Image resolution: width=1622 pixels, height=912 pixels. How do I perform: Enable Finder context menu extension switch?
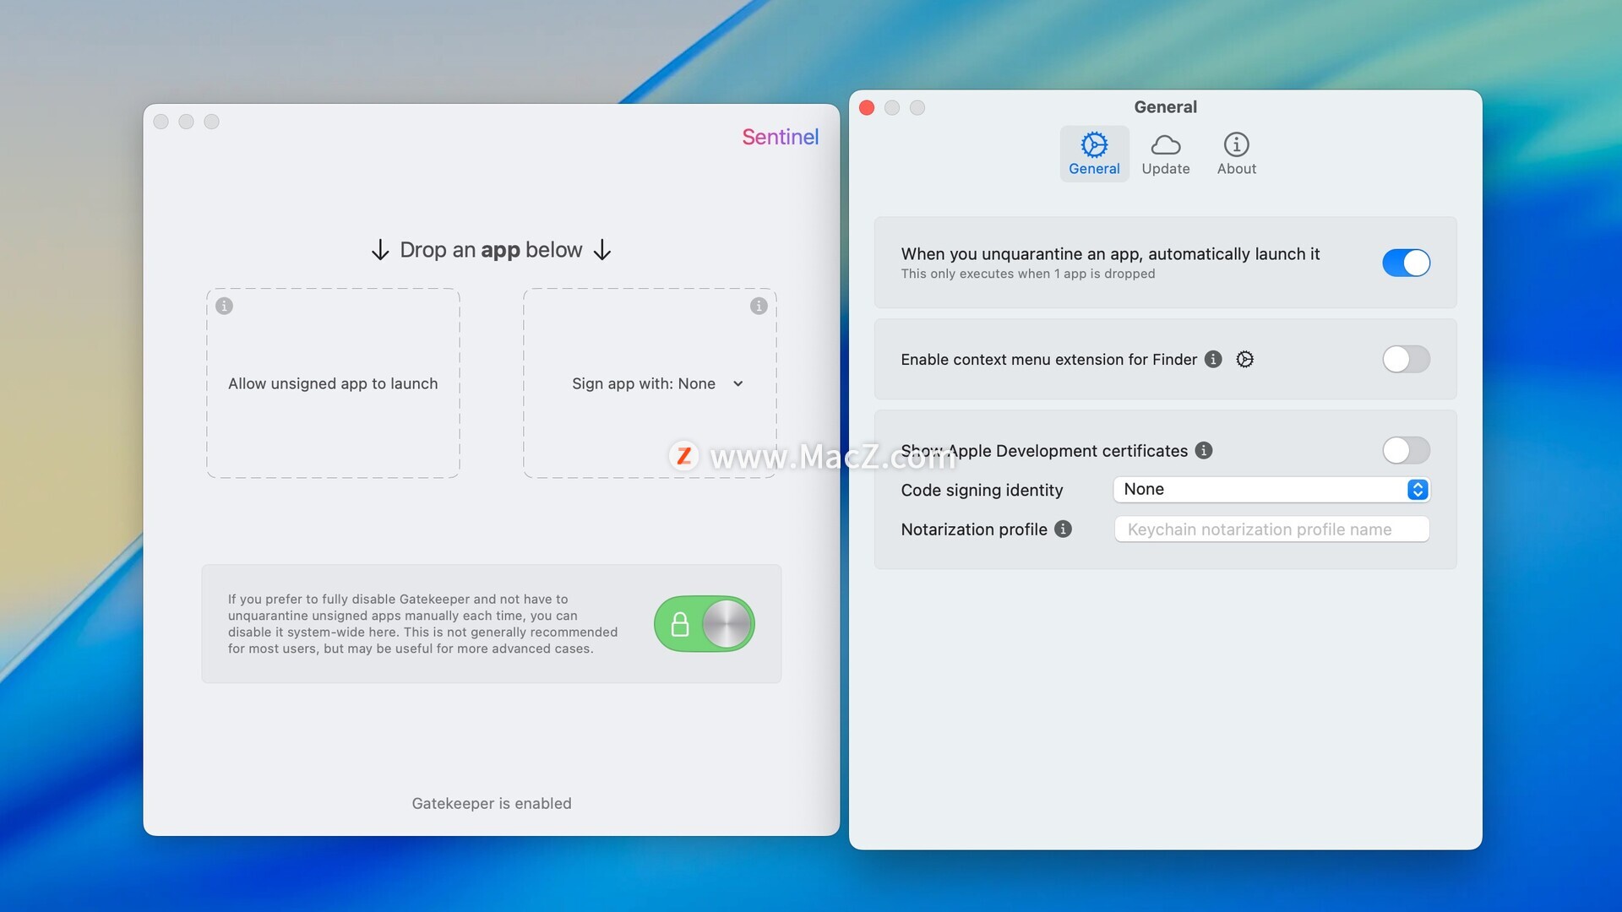point(1406,359)
